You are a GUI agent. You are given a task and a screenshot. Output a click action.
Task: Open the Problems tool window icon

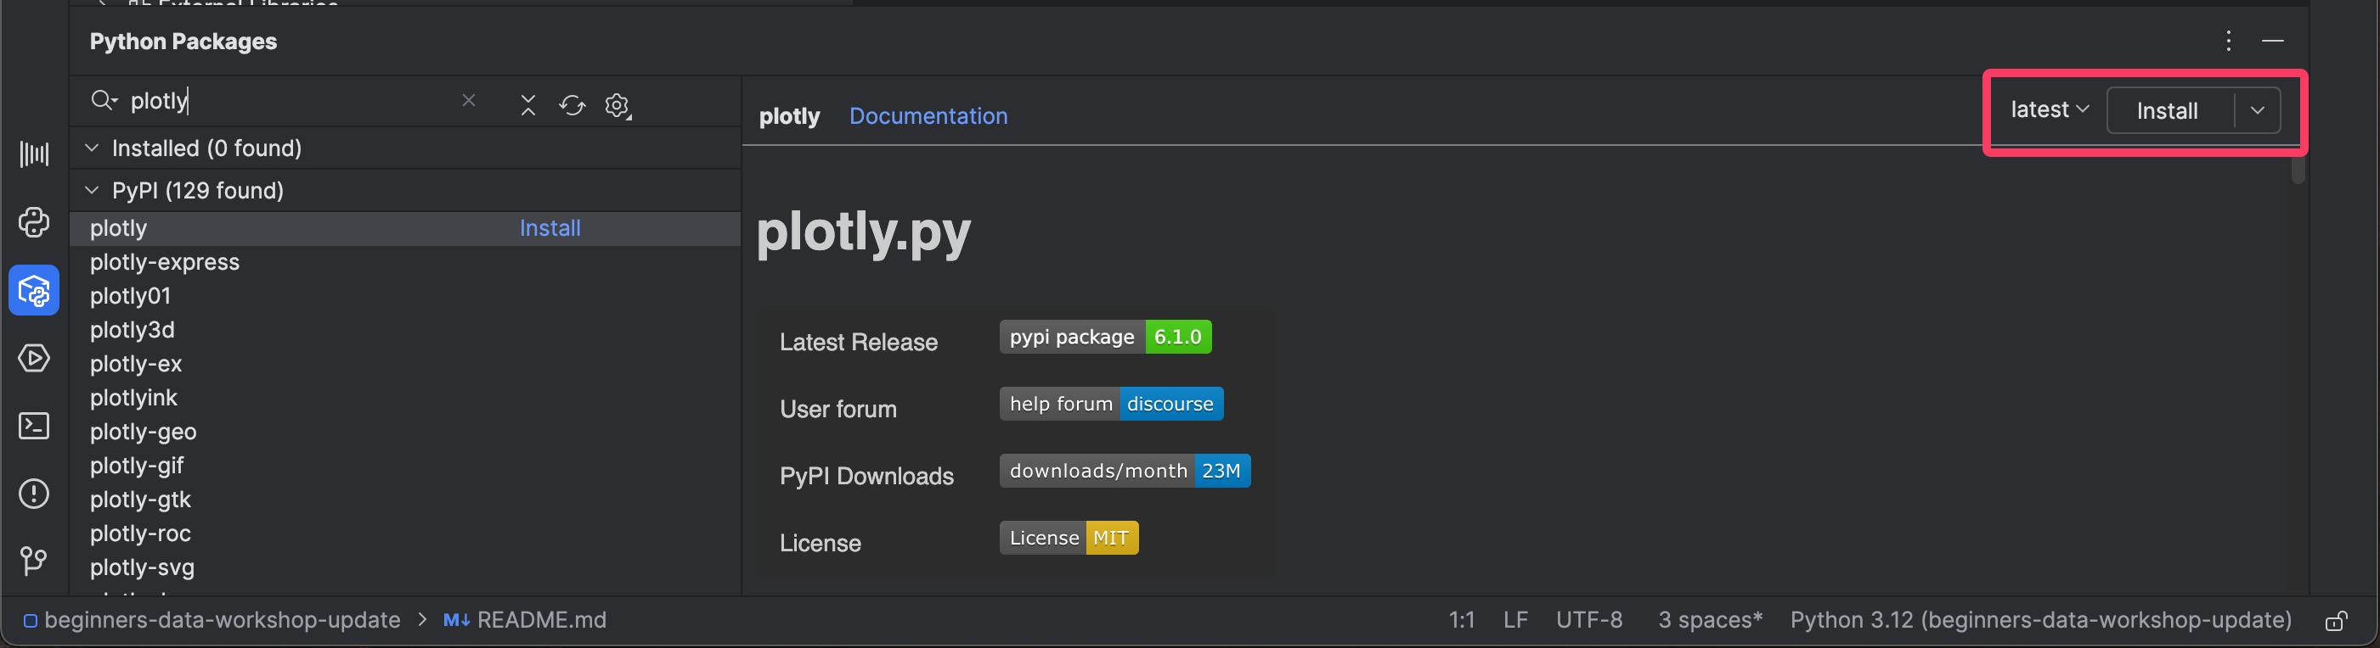tap(34, 494)
